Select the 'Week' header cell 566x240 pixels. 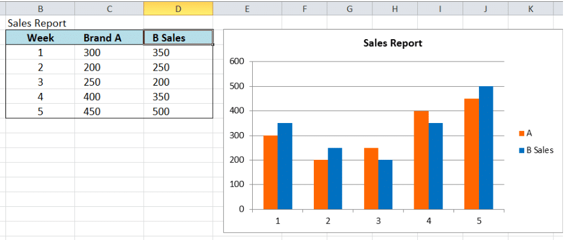tap(41, 38)
